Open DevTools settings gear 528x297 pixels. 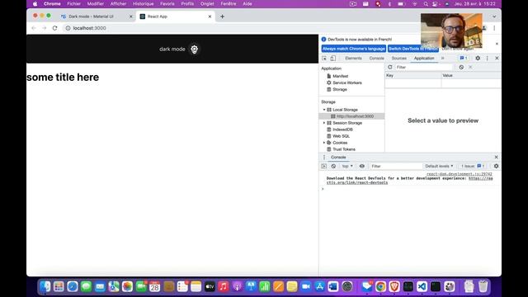tap(478, 59)
